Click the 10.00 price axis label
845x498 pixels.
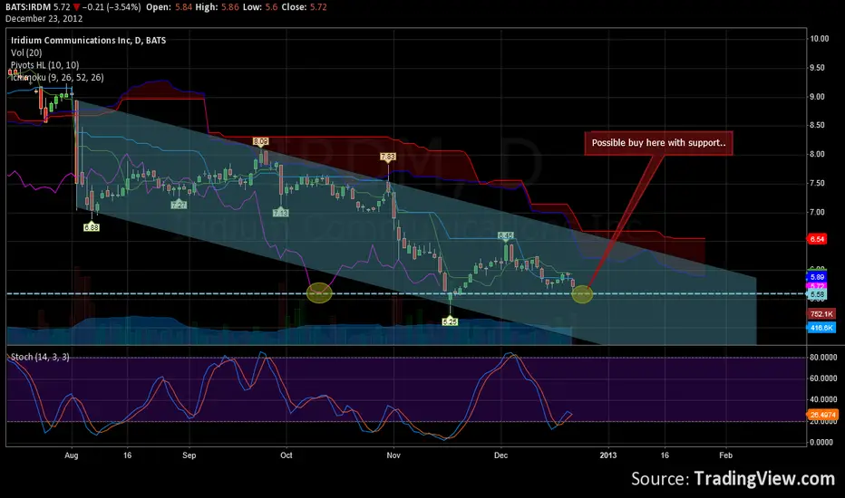(819, 39)
